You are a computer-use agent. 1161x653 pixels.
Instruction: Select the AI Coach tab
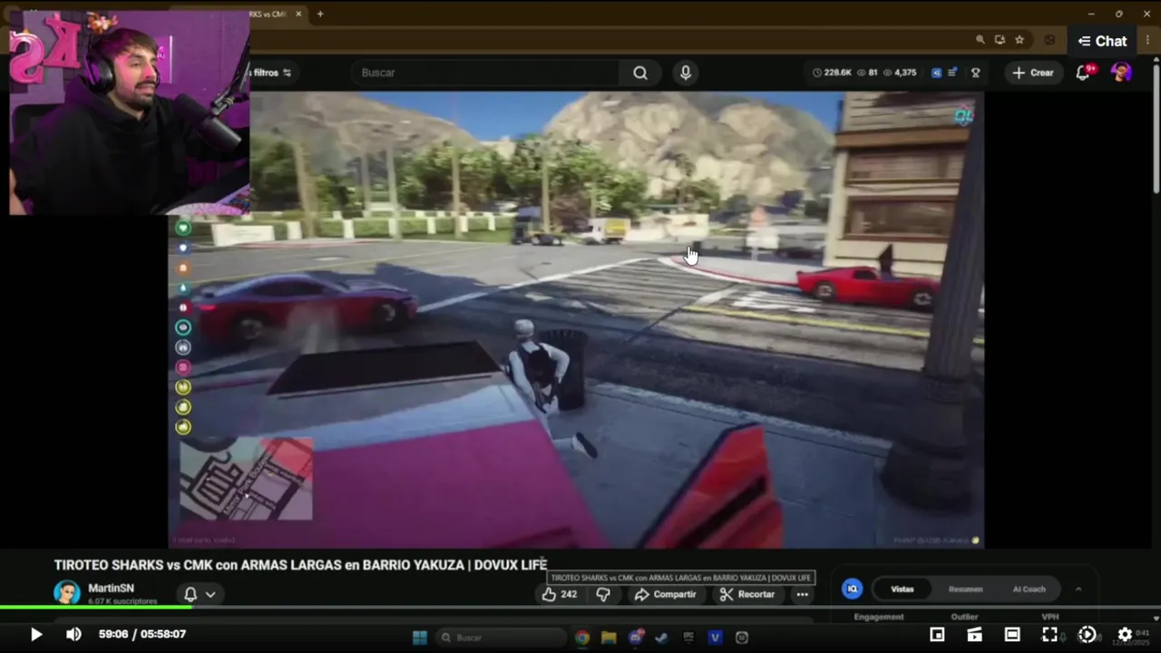coord(1029,589)
